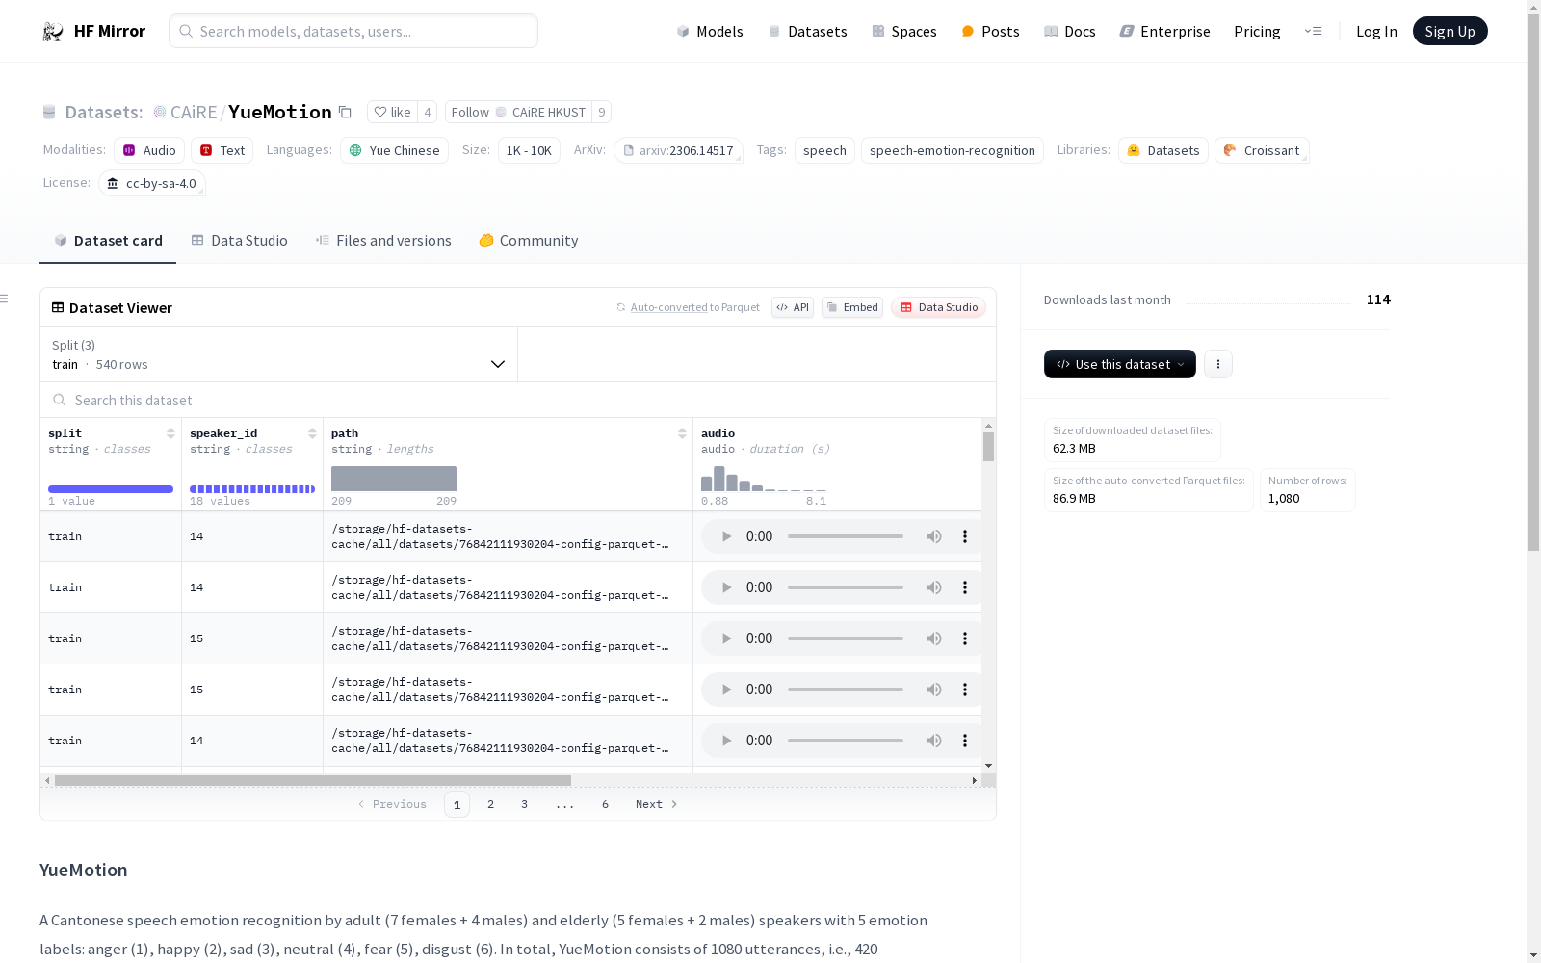Image resolution: width=1541 pixels, height=963 pixels.
Task: Open the cc-by-sa-4.0 license tag
Action: 151,183
